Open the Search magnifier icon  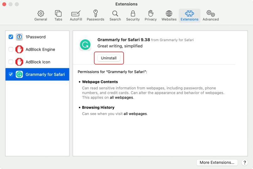coord(115,13)
